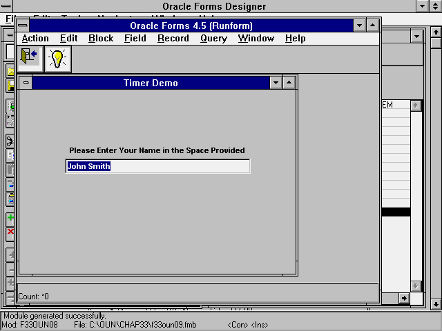The image size is (442, 331).
Task: Open the Action menu
Action: coord(35,39)
